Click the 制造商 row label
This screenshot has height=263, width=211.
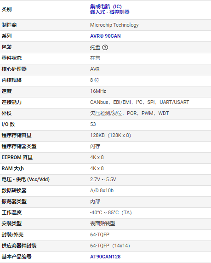[x=9, y=25]
